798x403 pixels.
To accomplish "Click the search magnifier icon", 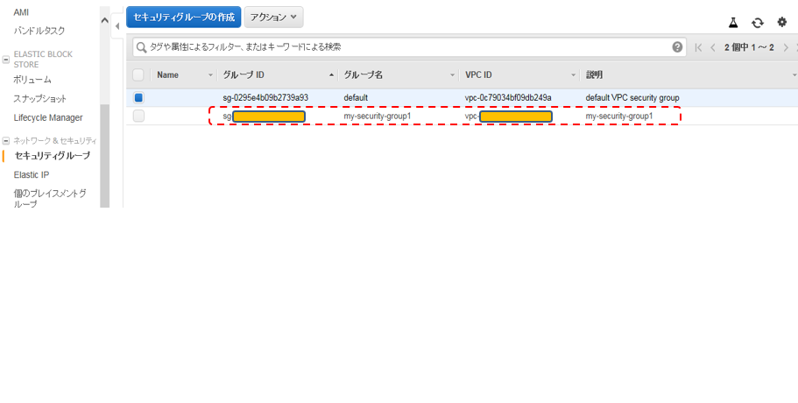I will coord(142,47).
